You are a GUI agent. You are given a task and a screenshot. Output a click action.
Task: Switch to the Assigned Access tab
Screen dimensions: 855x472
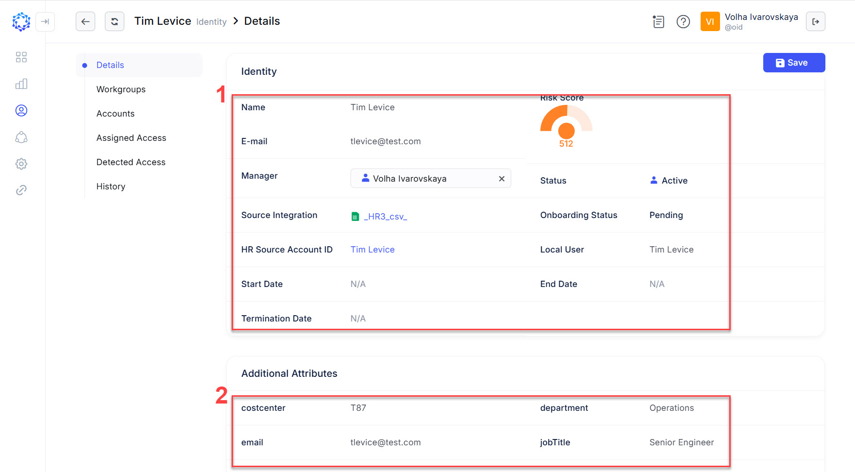131,138
